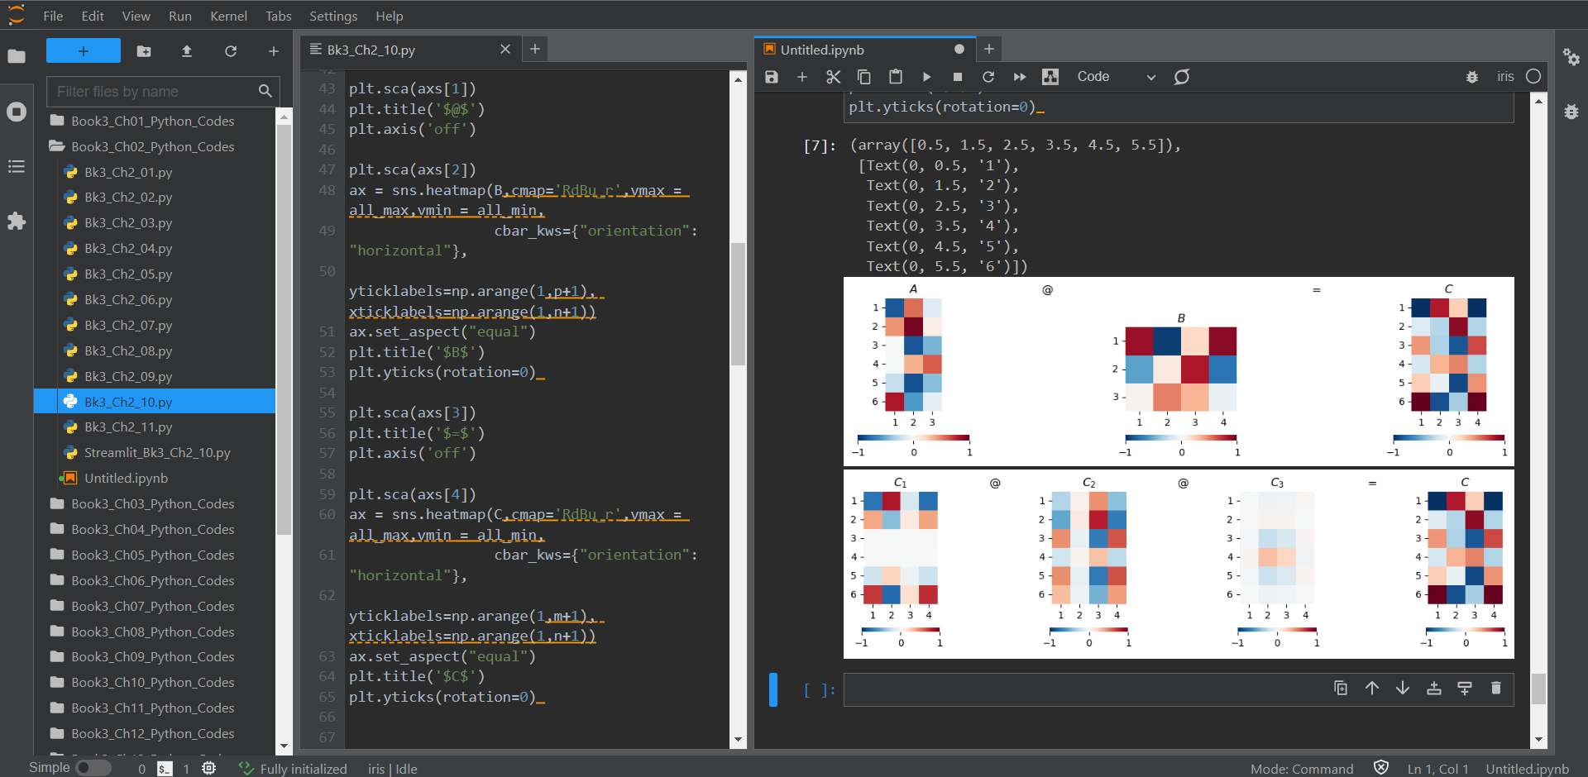1588x777 pixels.
Task: Open the Table of Contents panel
Action: point(17,167)
